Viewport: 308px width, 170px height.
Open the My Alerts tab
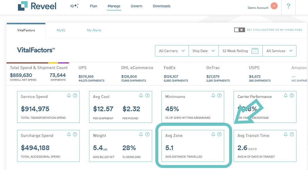click(x=94, y=30)
